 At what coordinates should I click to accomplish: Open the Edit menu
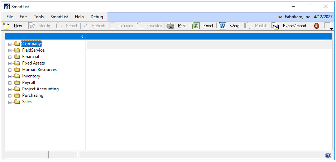point(23,17)
